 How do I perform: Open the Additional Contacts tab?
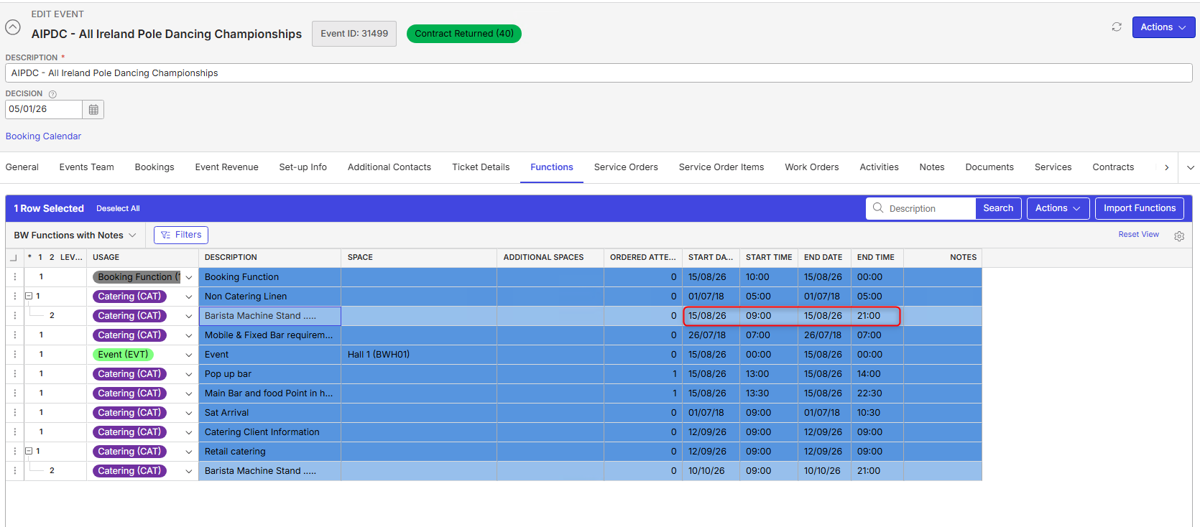tap(389, 167)
